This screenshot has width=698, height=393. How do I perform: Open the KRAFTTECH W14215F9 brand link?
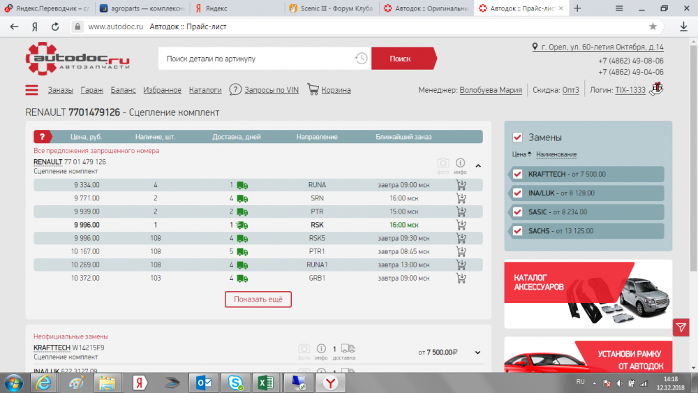click(x=52, y=348)
